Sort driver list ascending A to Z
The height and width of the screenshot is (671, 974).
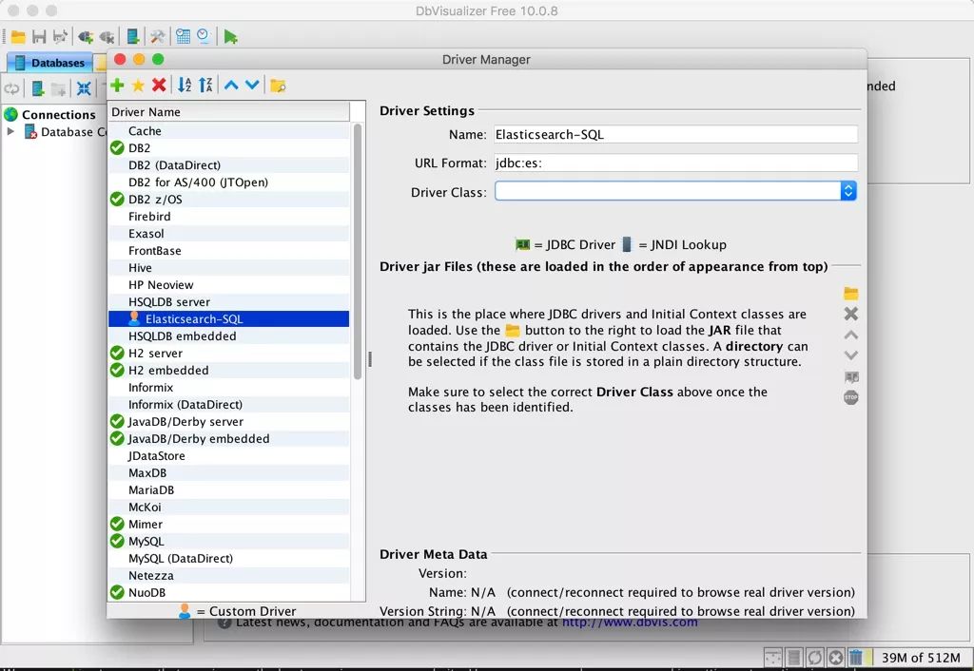(x=185, y=86)
